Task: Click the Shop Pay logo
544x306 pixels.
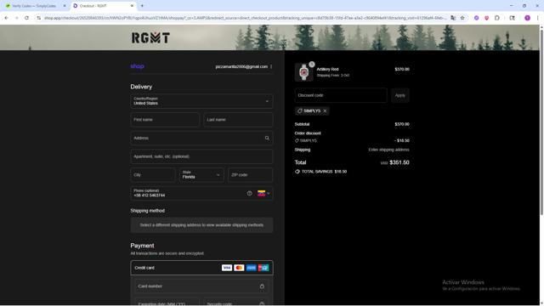Action: coord(137,66)
